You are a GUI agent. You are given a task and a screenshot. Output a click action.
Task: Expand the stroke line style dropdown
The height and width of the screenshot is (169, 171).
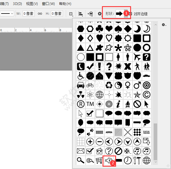click(x=7, y=14)
